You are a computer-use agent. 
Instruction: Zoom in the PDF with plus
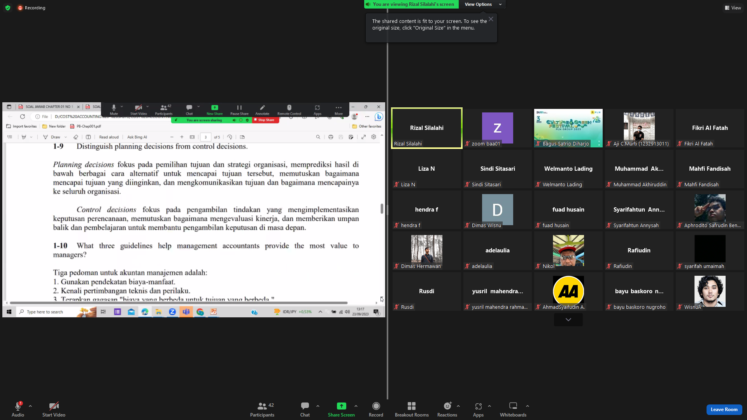coord(182,137)
